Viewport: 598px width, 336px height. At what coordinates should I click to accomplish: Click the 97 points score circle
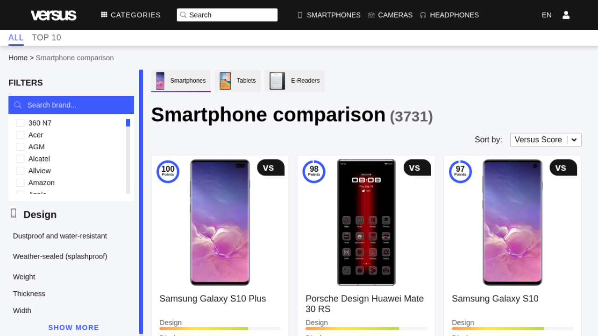pyautogui.click(x=460, y=171)
